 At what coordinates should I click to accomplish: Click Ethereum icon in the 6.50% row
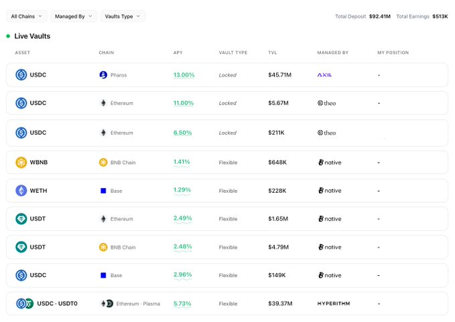(x=103, y=133)
